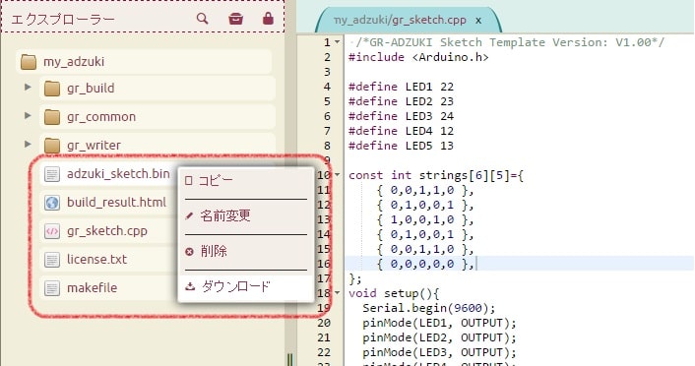Click the pinMode(LED1, OUTPUT); line
This screenshot has width=695, height=366.
tap(439, 323)
